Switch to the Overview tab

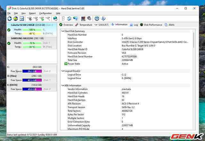(x=66, y=25)
